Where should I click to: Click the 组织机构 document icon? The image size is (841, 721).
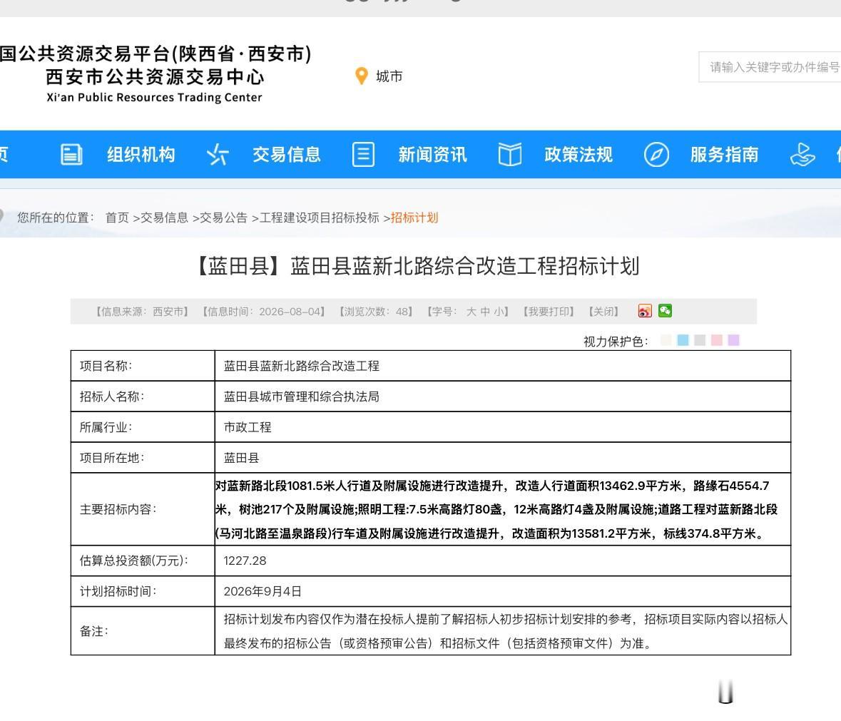71,154
